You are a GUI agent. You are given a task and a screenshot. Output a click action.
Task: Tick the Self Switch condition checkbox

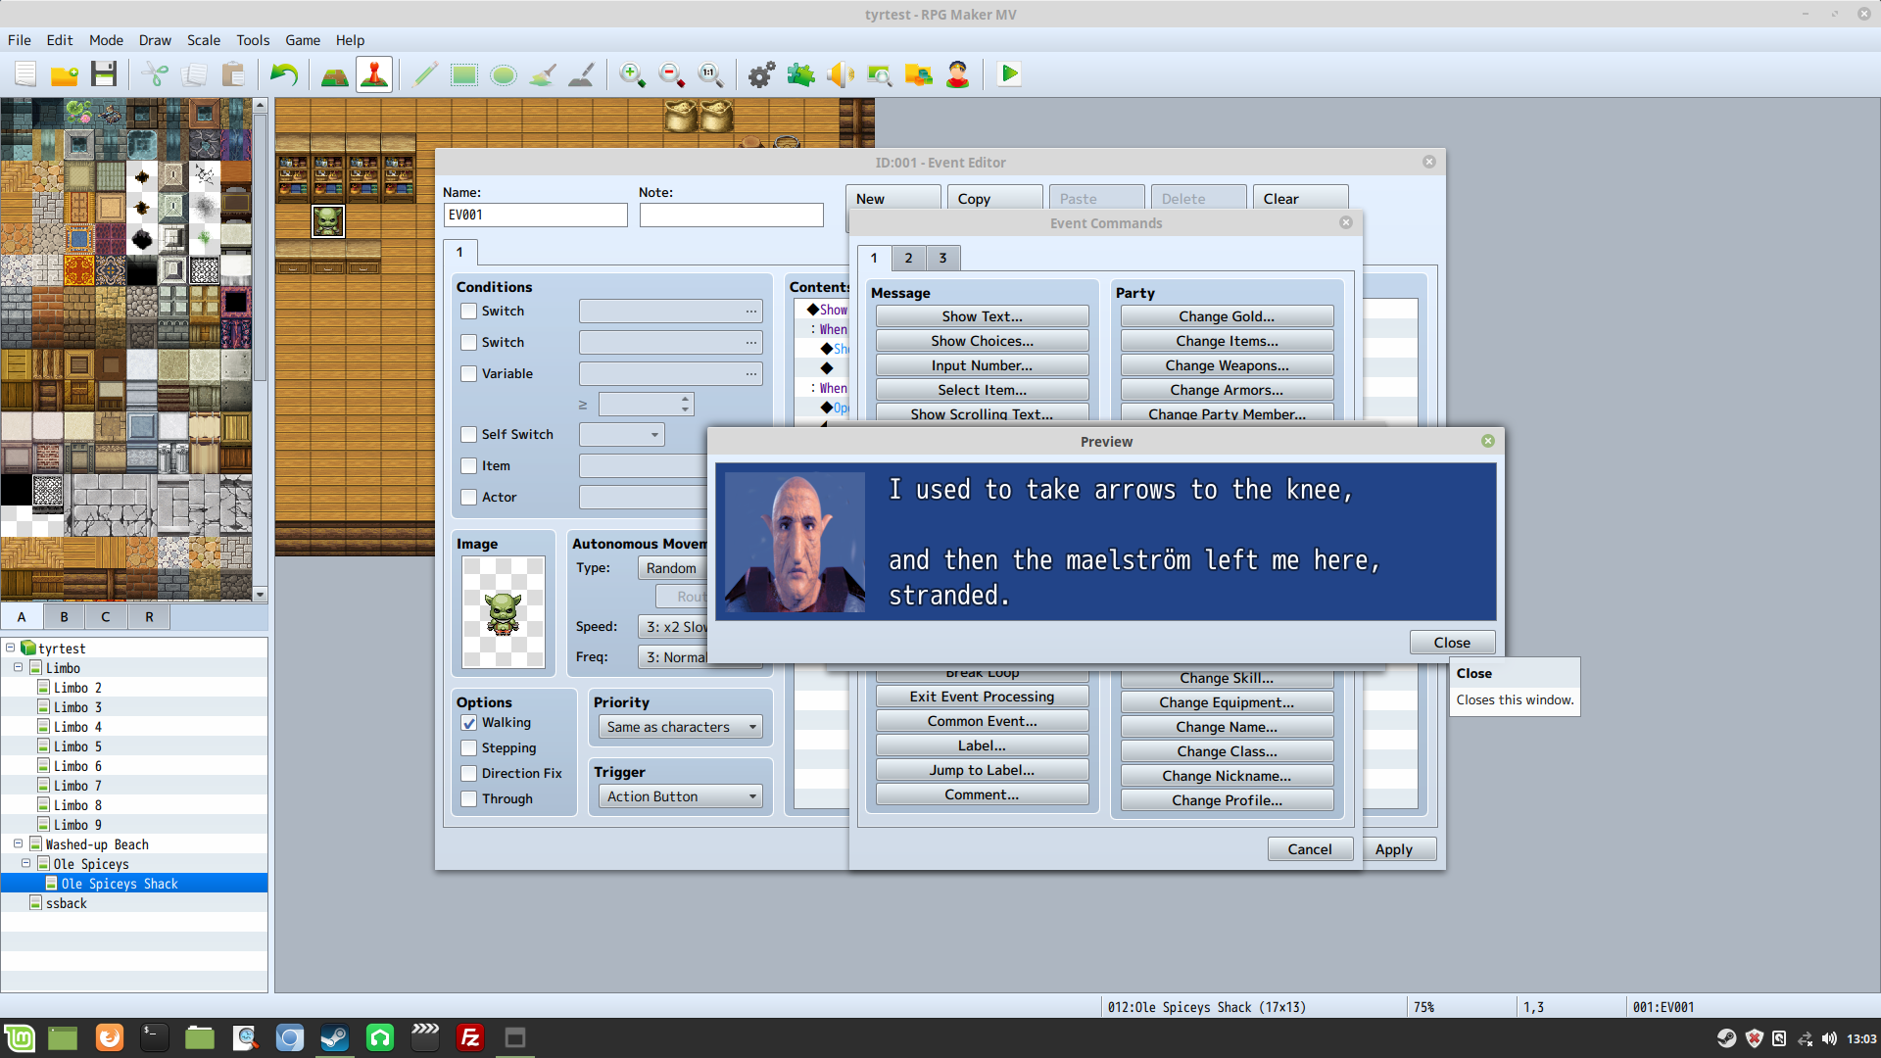(469, 435)
